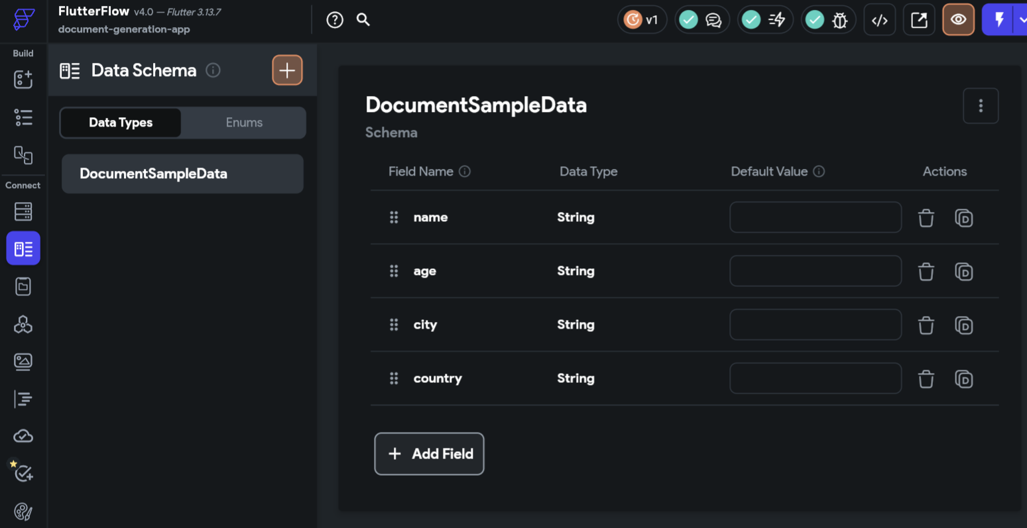Viewport: 1027px width, 528px height.
Task: Open the search magnifier icon
Action: [x=363, y=19]
